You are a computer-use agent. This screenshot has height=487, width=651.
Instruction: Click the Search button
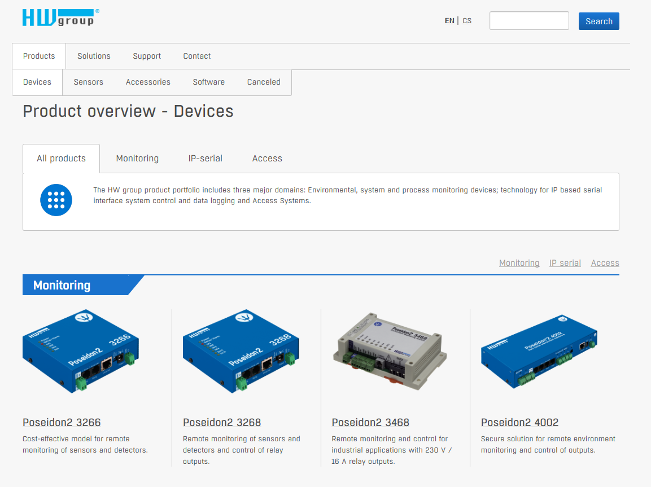coord(598,21)
